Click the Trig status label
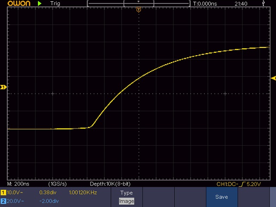 55,3
